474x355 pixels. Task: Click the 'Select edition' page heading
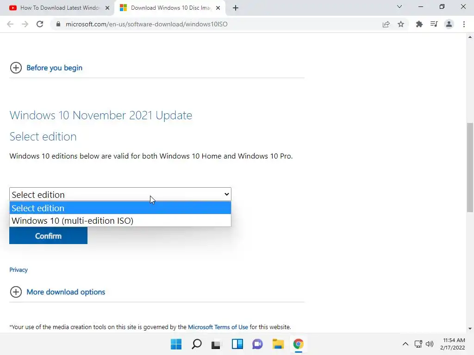coord(43,136)
